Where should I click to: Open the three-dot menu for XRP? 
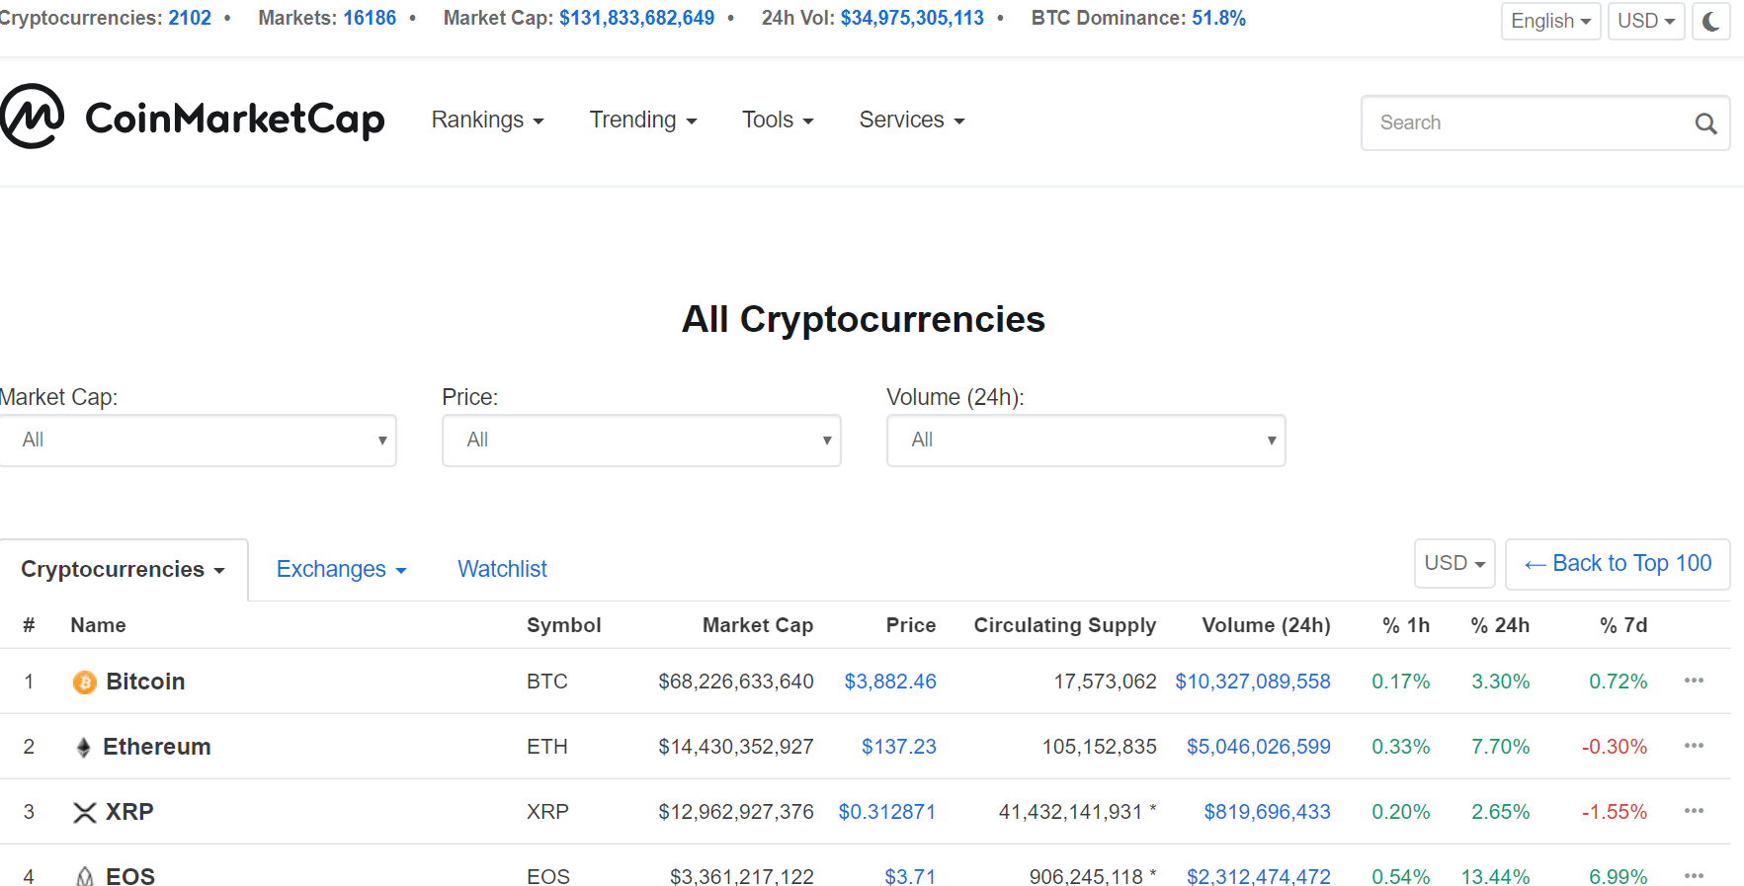tap(1694, 811)
